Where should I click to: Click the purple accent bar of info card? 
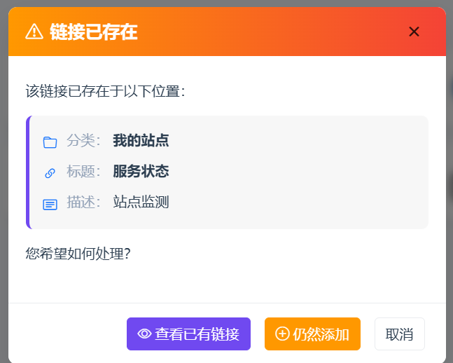pyautogui.click(x=28, y=172)
